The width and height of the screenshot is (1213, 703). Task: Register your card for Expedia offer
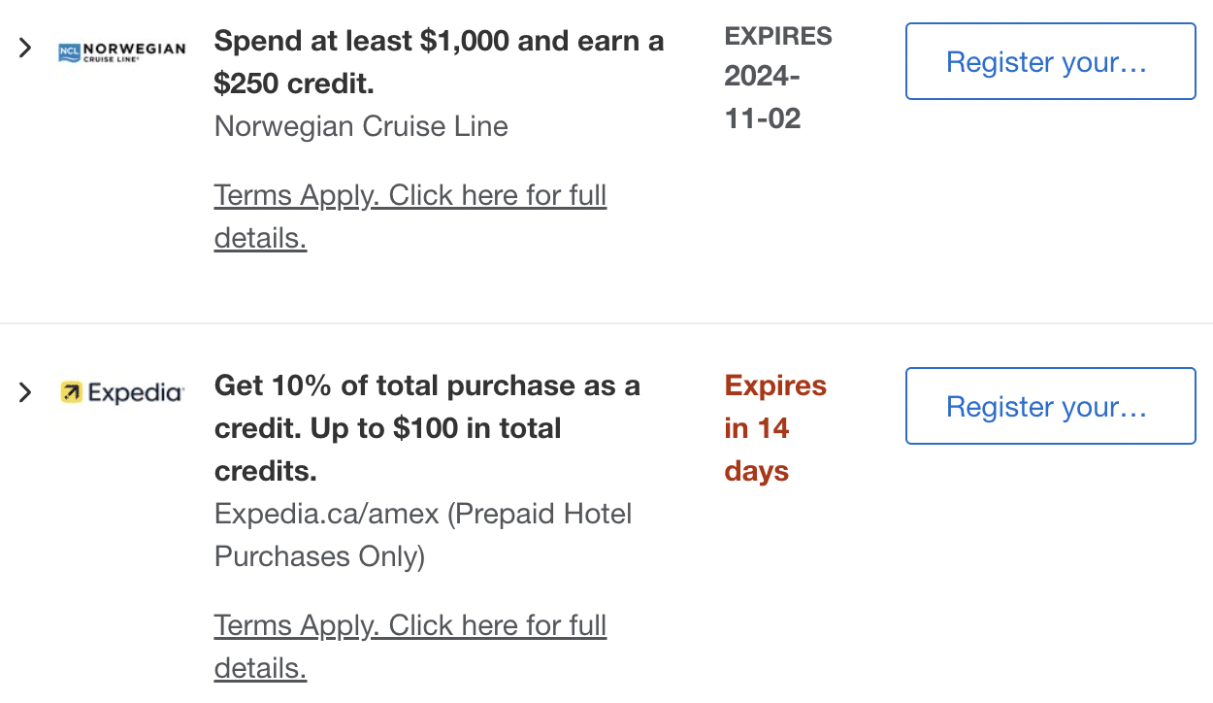coord(1050,406)
